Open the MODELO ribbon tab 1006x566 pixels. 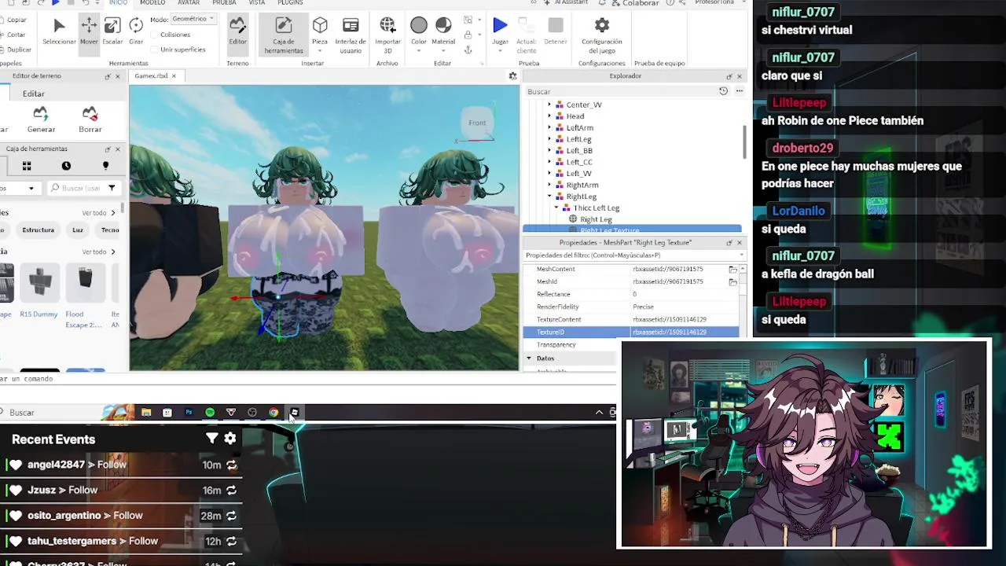click(x=152, y=3)
